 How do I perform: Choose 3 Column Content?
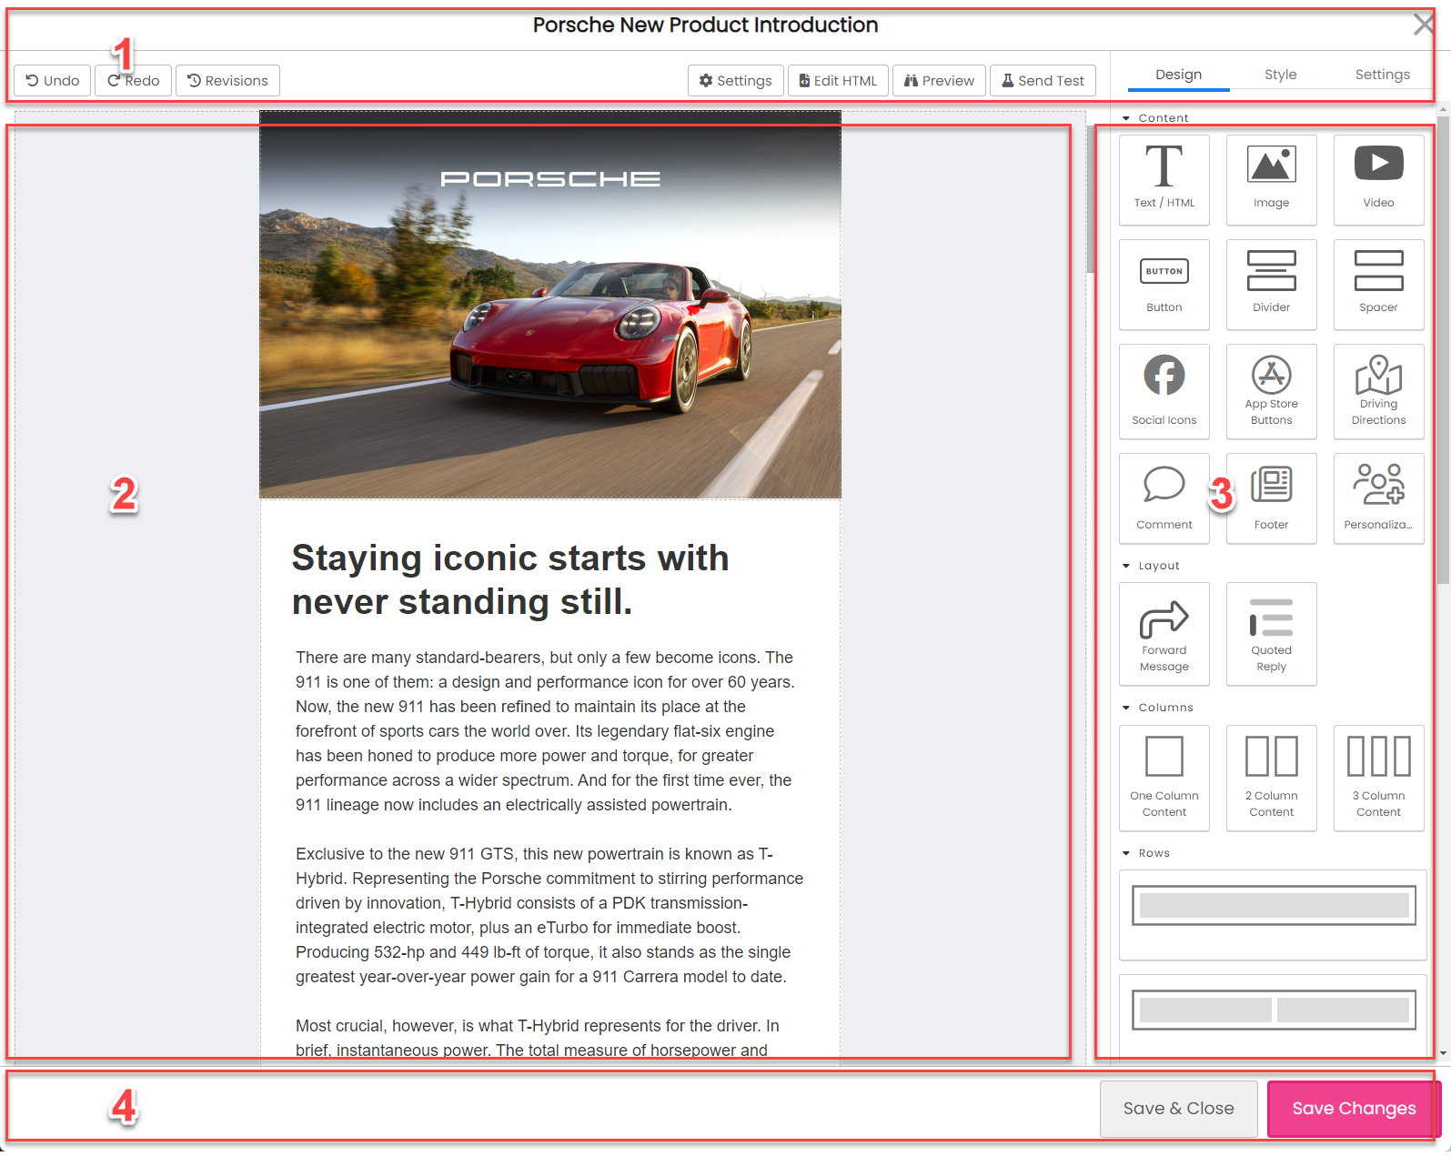(1378, 779)
